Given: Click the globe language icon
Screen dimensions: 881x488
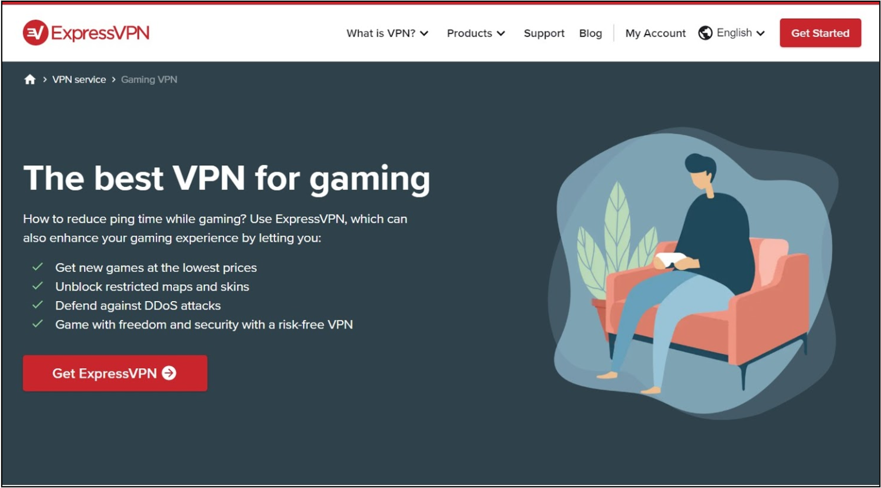Looking at the screenshot, I should pos(705,33).
